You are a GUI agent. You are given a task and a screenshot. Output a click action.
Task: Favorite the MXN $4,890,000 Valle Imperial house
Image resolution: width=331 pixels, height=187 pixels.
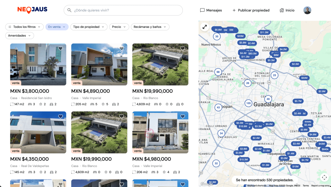(x=122, y=48)
